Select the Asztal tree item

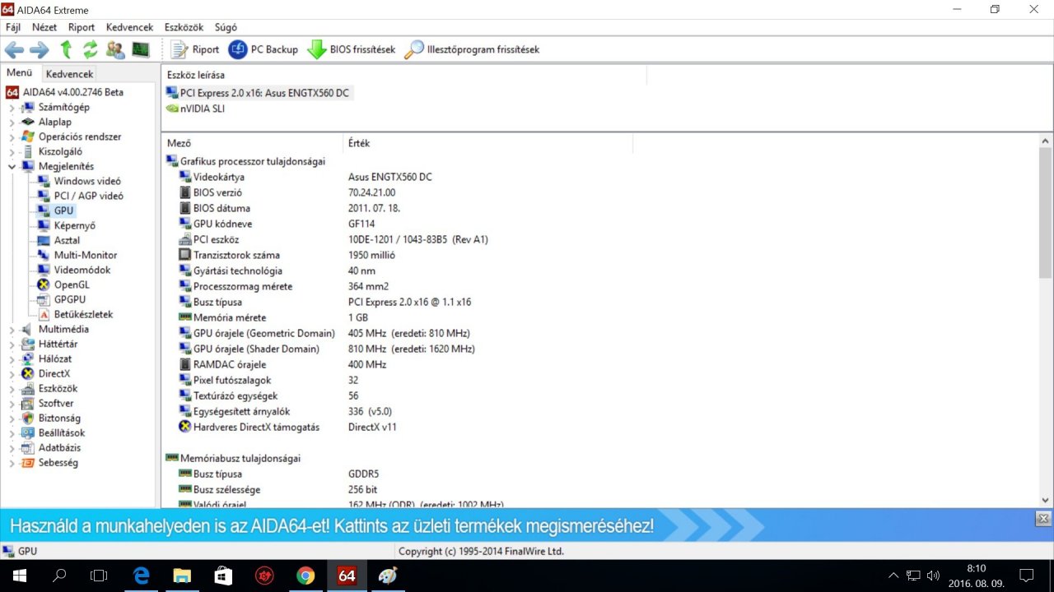click(67, 240)
